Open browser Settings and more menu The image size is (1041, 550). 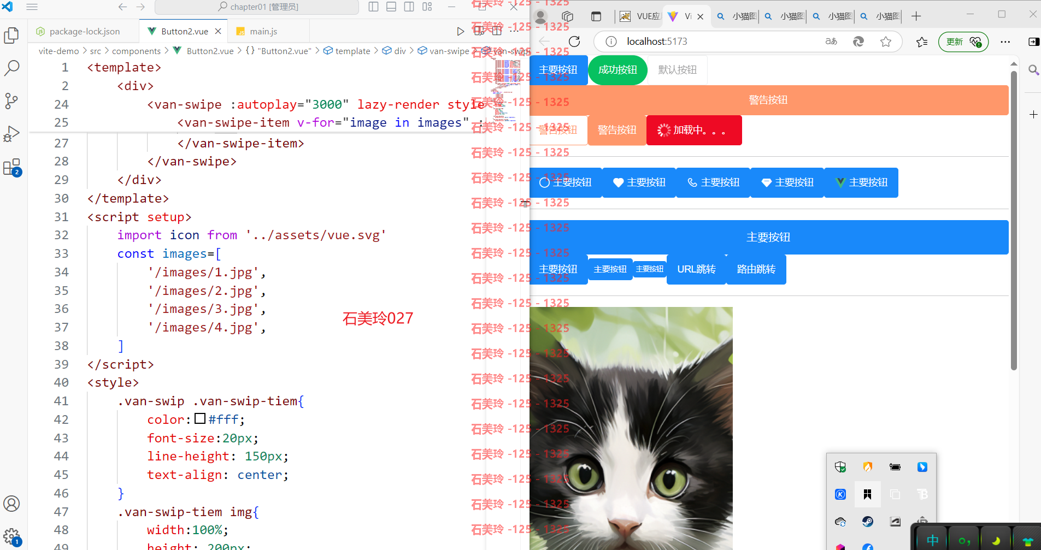[1005, 42]
